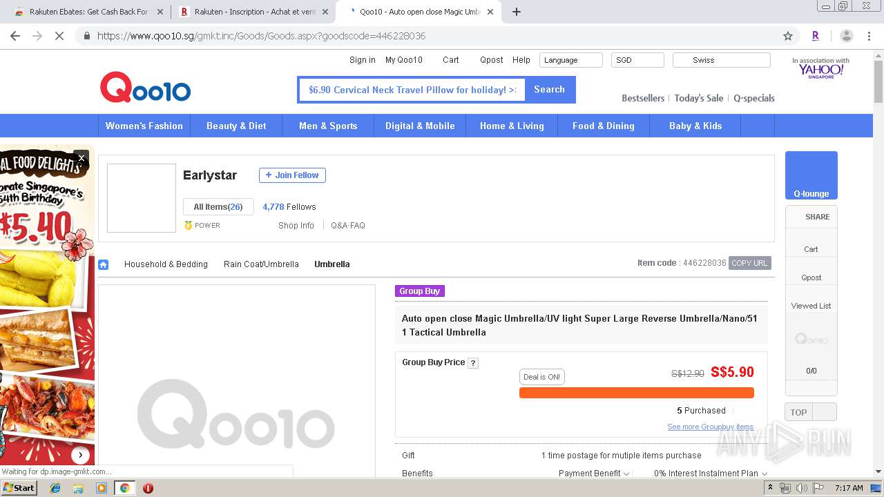Open a new browser tab
This screenshot has width=884, height=497.
(x=516, y=12)
